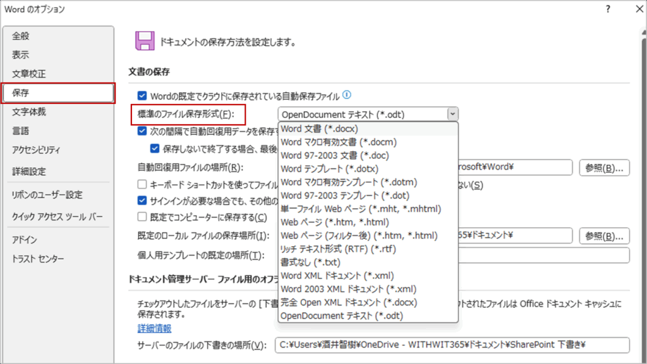647x364 pixels.
Task: Choose Word XML ドキュメント (*.xml)
Action: [368, 276]
